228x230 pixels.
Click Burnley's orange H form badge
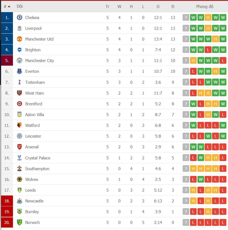tap(208, 212)
